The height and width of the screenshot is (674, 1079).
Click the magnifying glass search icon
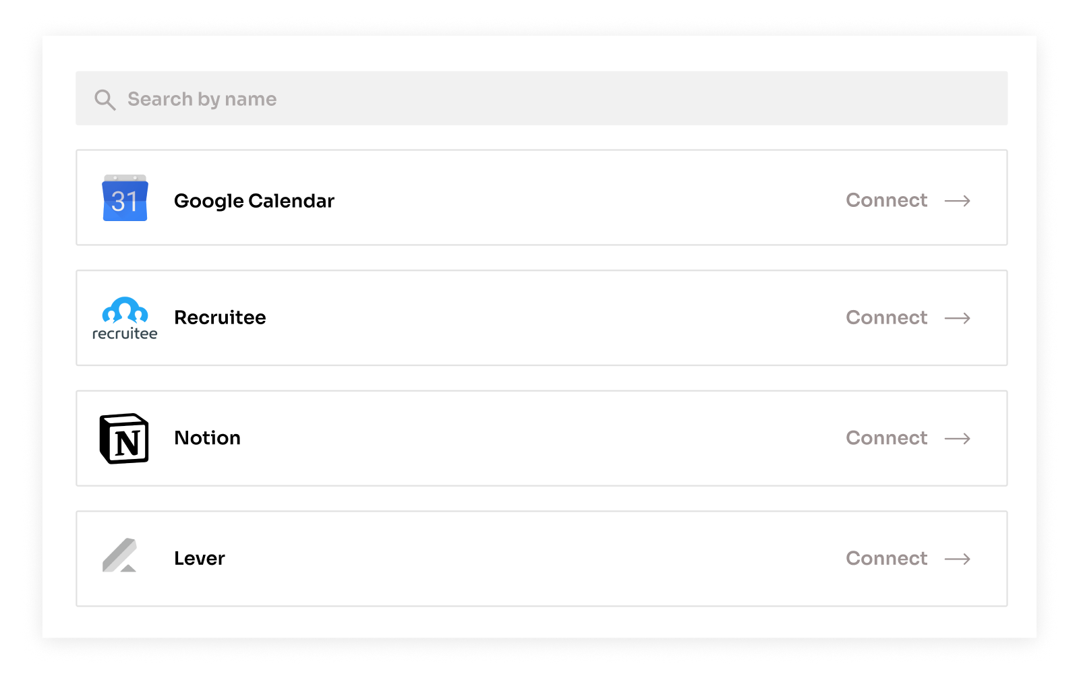click(x=105, y=100)
